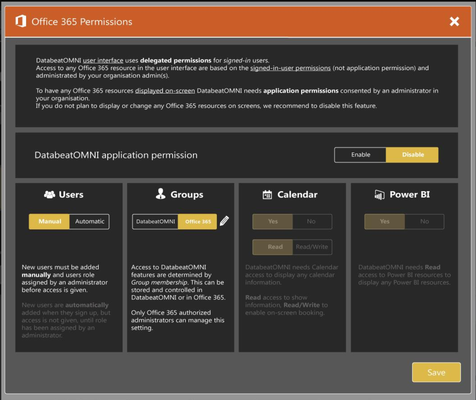
Task: Click the Groups person icon
Action: click(160, 194)
